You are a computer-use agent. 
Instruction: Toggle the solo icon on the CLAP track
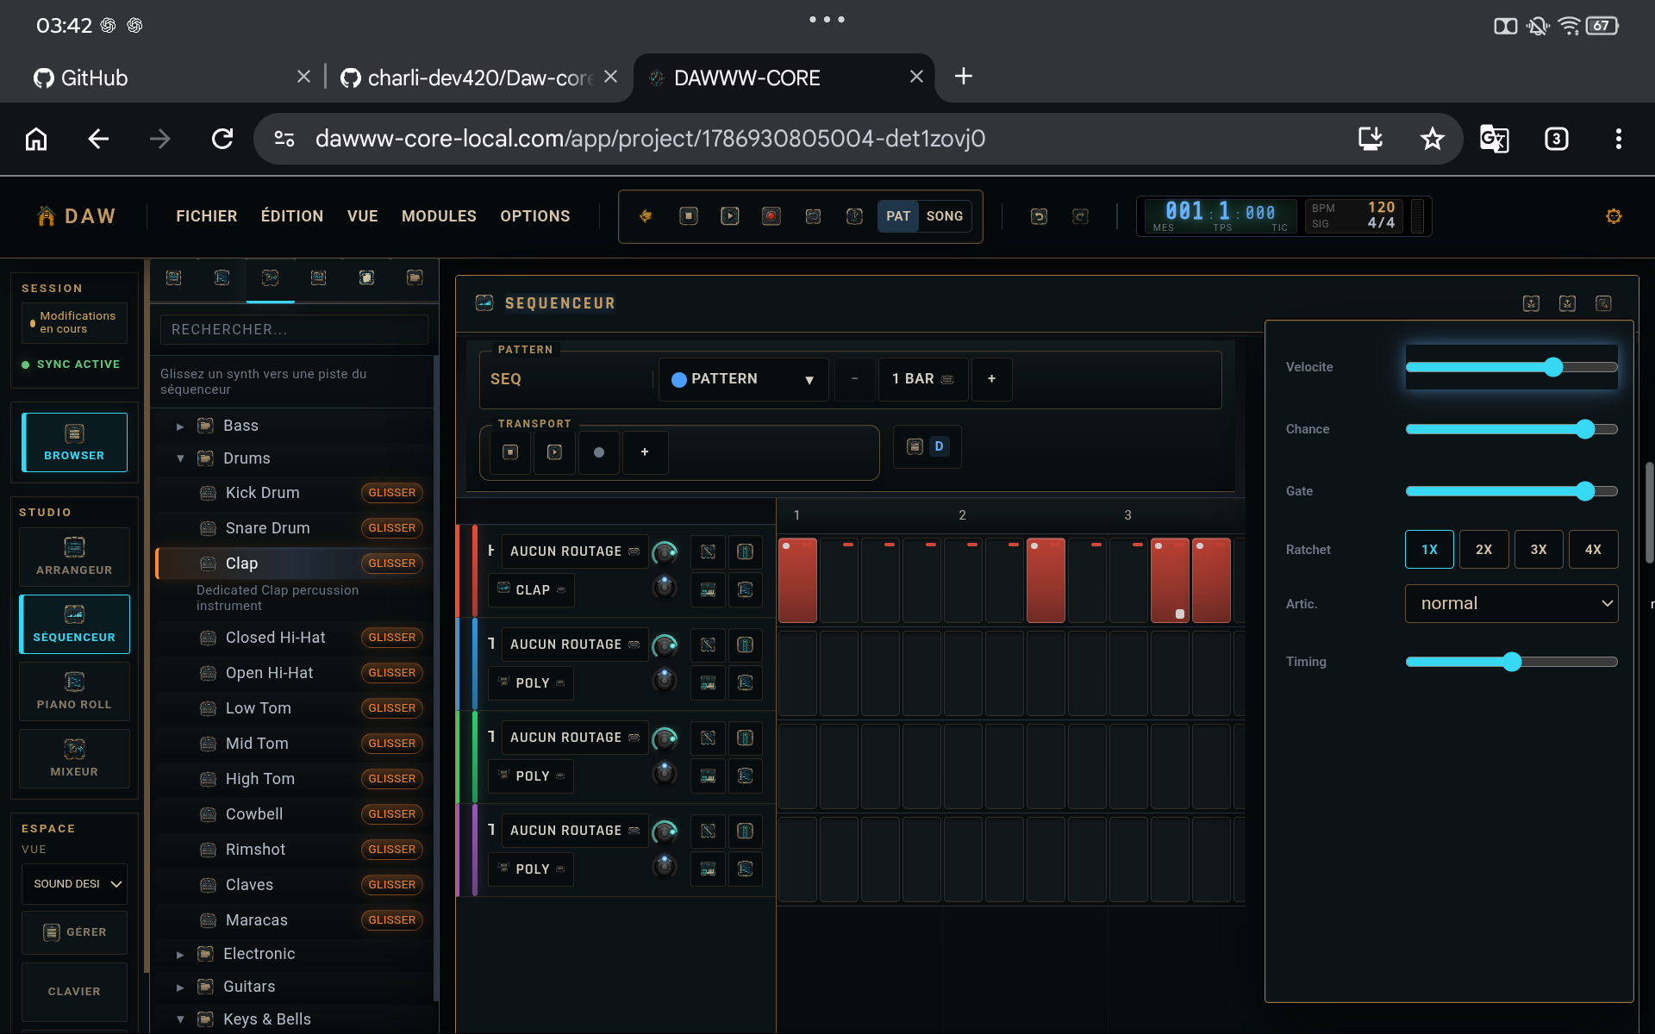coord(746,551)
